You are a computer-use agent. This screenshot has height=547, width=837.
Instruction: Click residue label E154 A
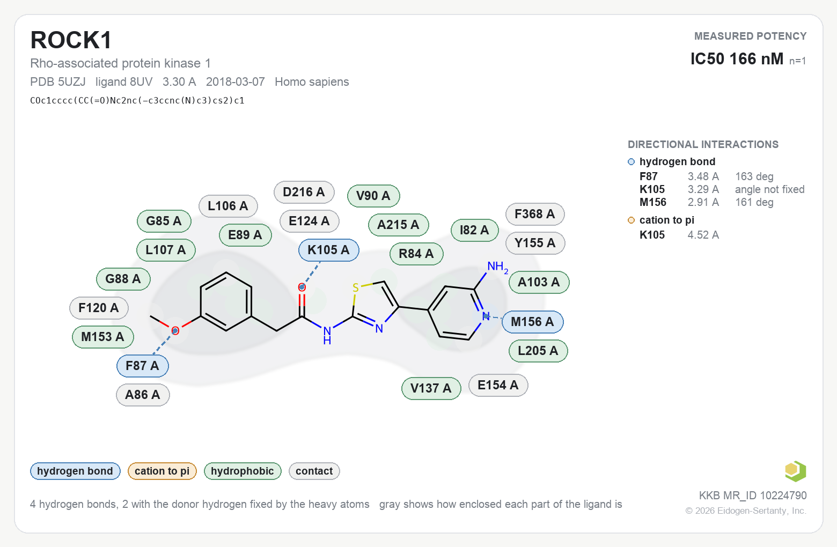point(498,385)
